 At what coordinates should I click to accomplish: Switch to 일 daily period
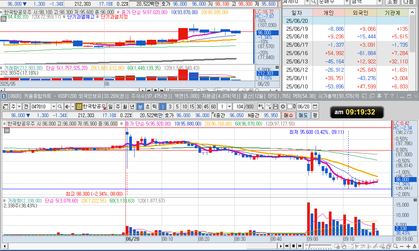[110, 107]
